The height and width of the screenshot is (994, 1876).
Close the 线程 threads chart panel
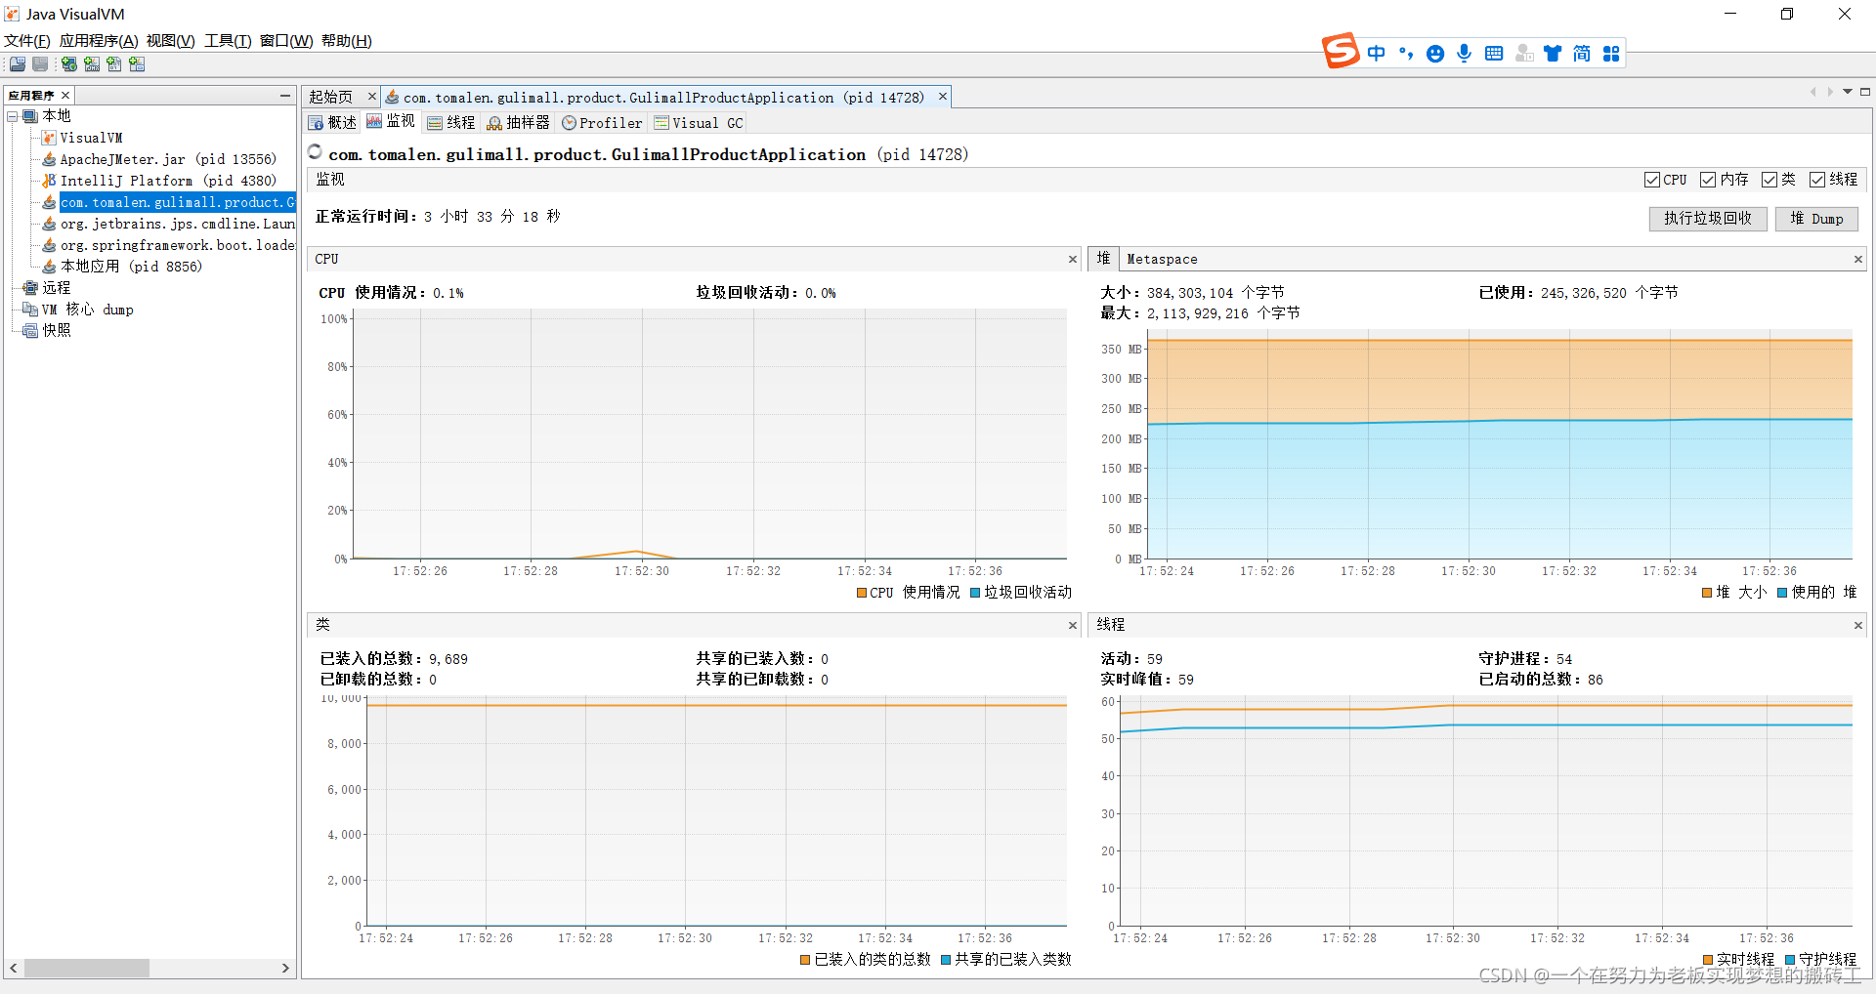1858,625
